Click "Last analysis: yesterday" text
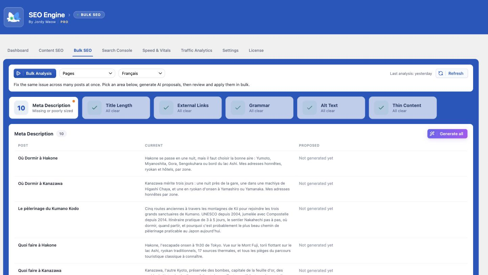Viewport: 488px width, 275px height. point(411,73)
